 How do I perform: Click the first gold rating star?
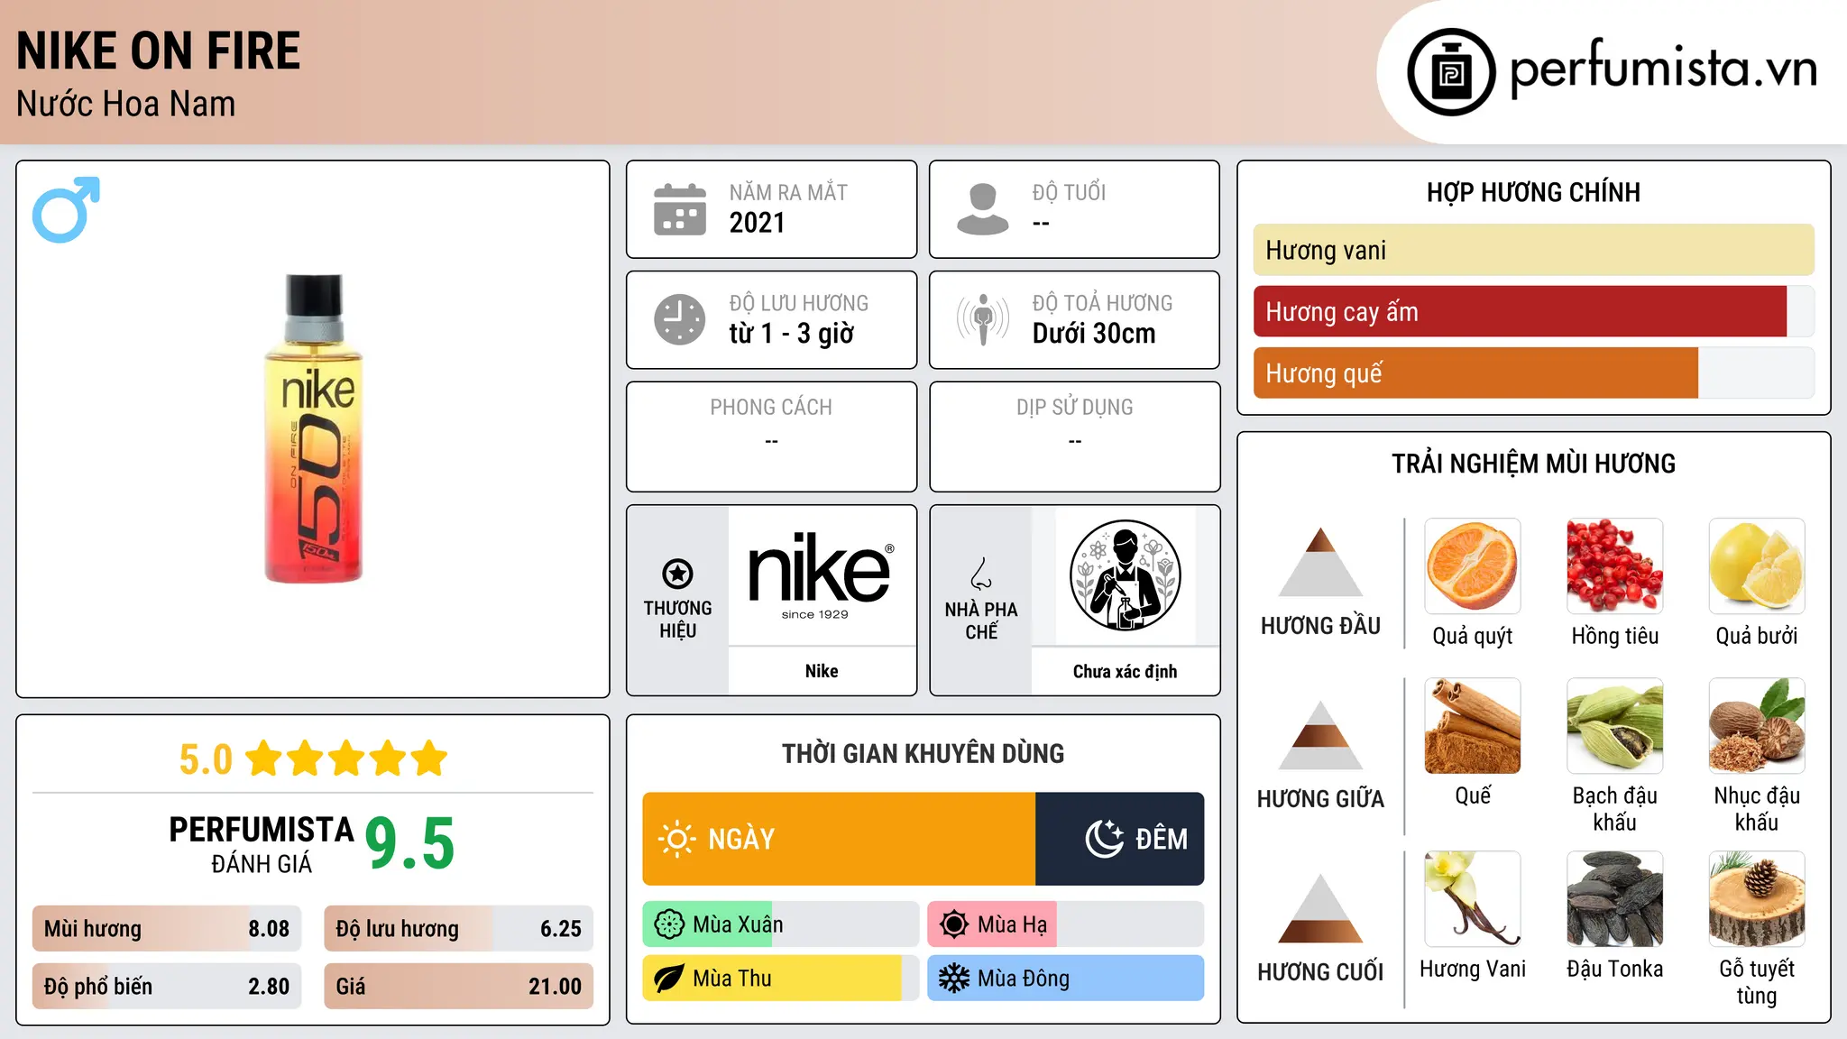(x=264, y=759)
